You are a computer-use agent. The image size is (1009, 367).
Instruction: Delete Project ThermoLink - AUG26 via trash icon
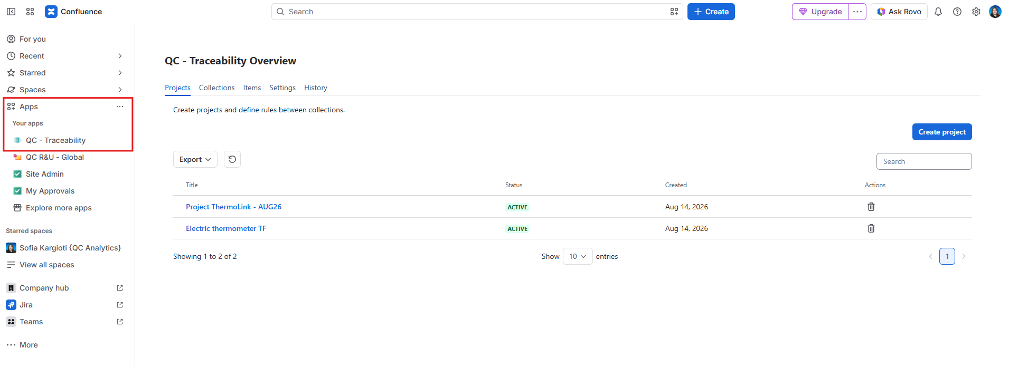[x=871, y=207]
